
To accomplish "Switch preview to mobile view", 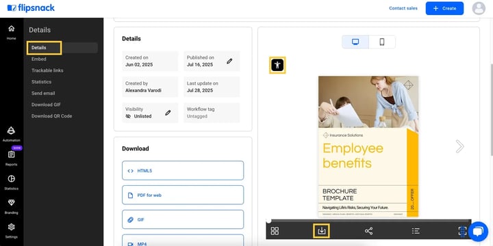I will pos(381,42).
